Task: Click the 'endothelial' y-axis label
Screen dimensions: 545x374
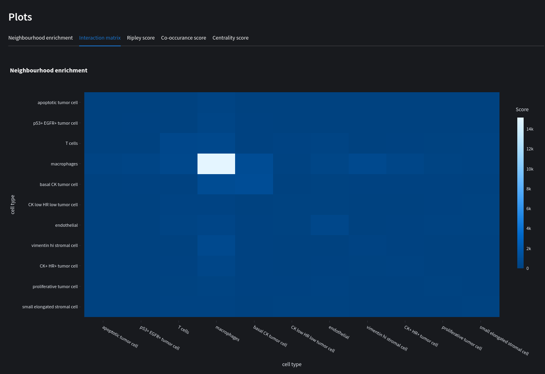Action: point(66,225)
